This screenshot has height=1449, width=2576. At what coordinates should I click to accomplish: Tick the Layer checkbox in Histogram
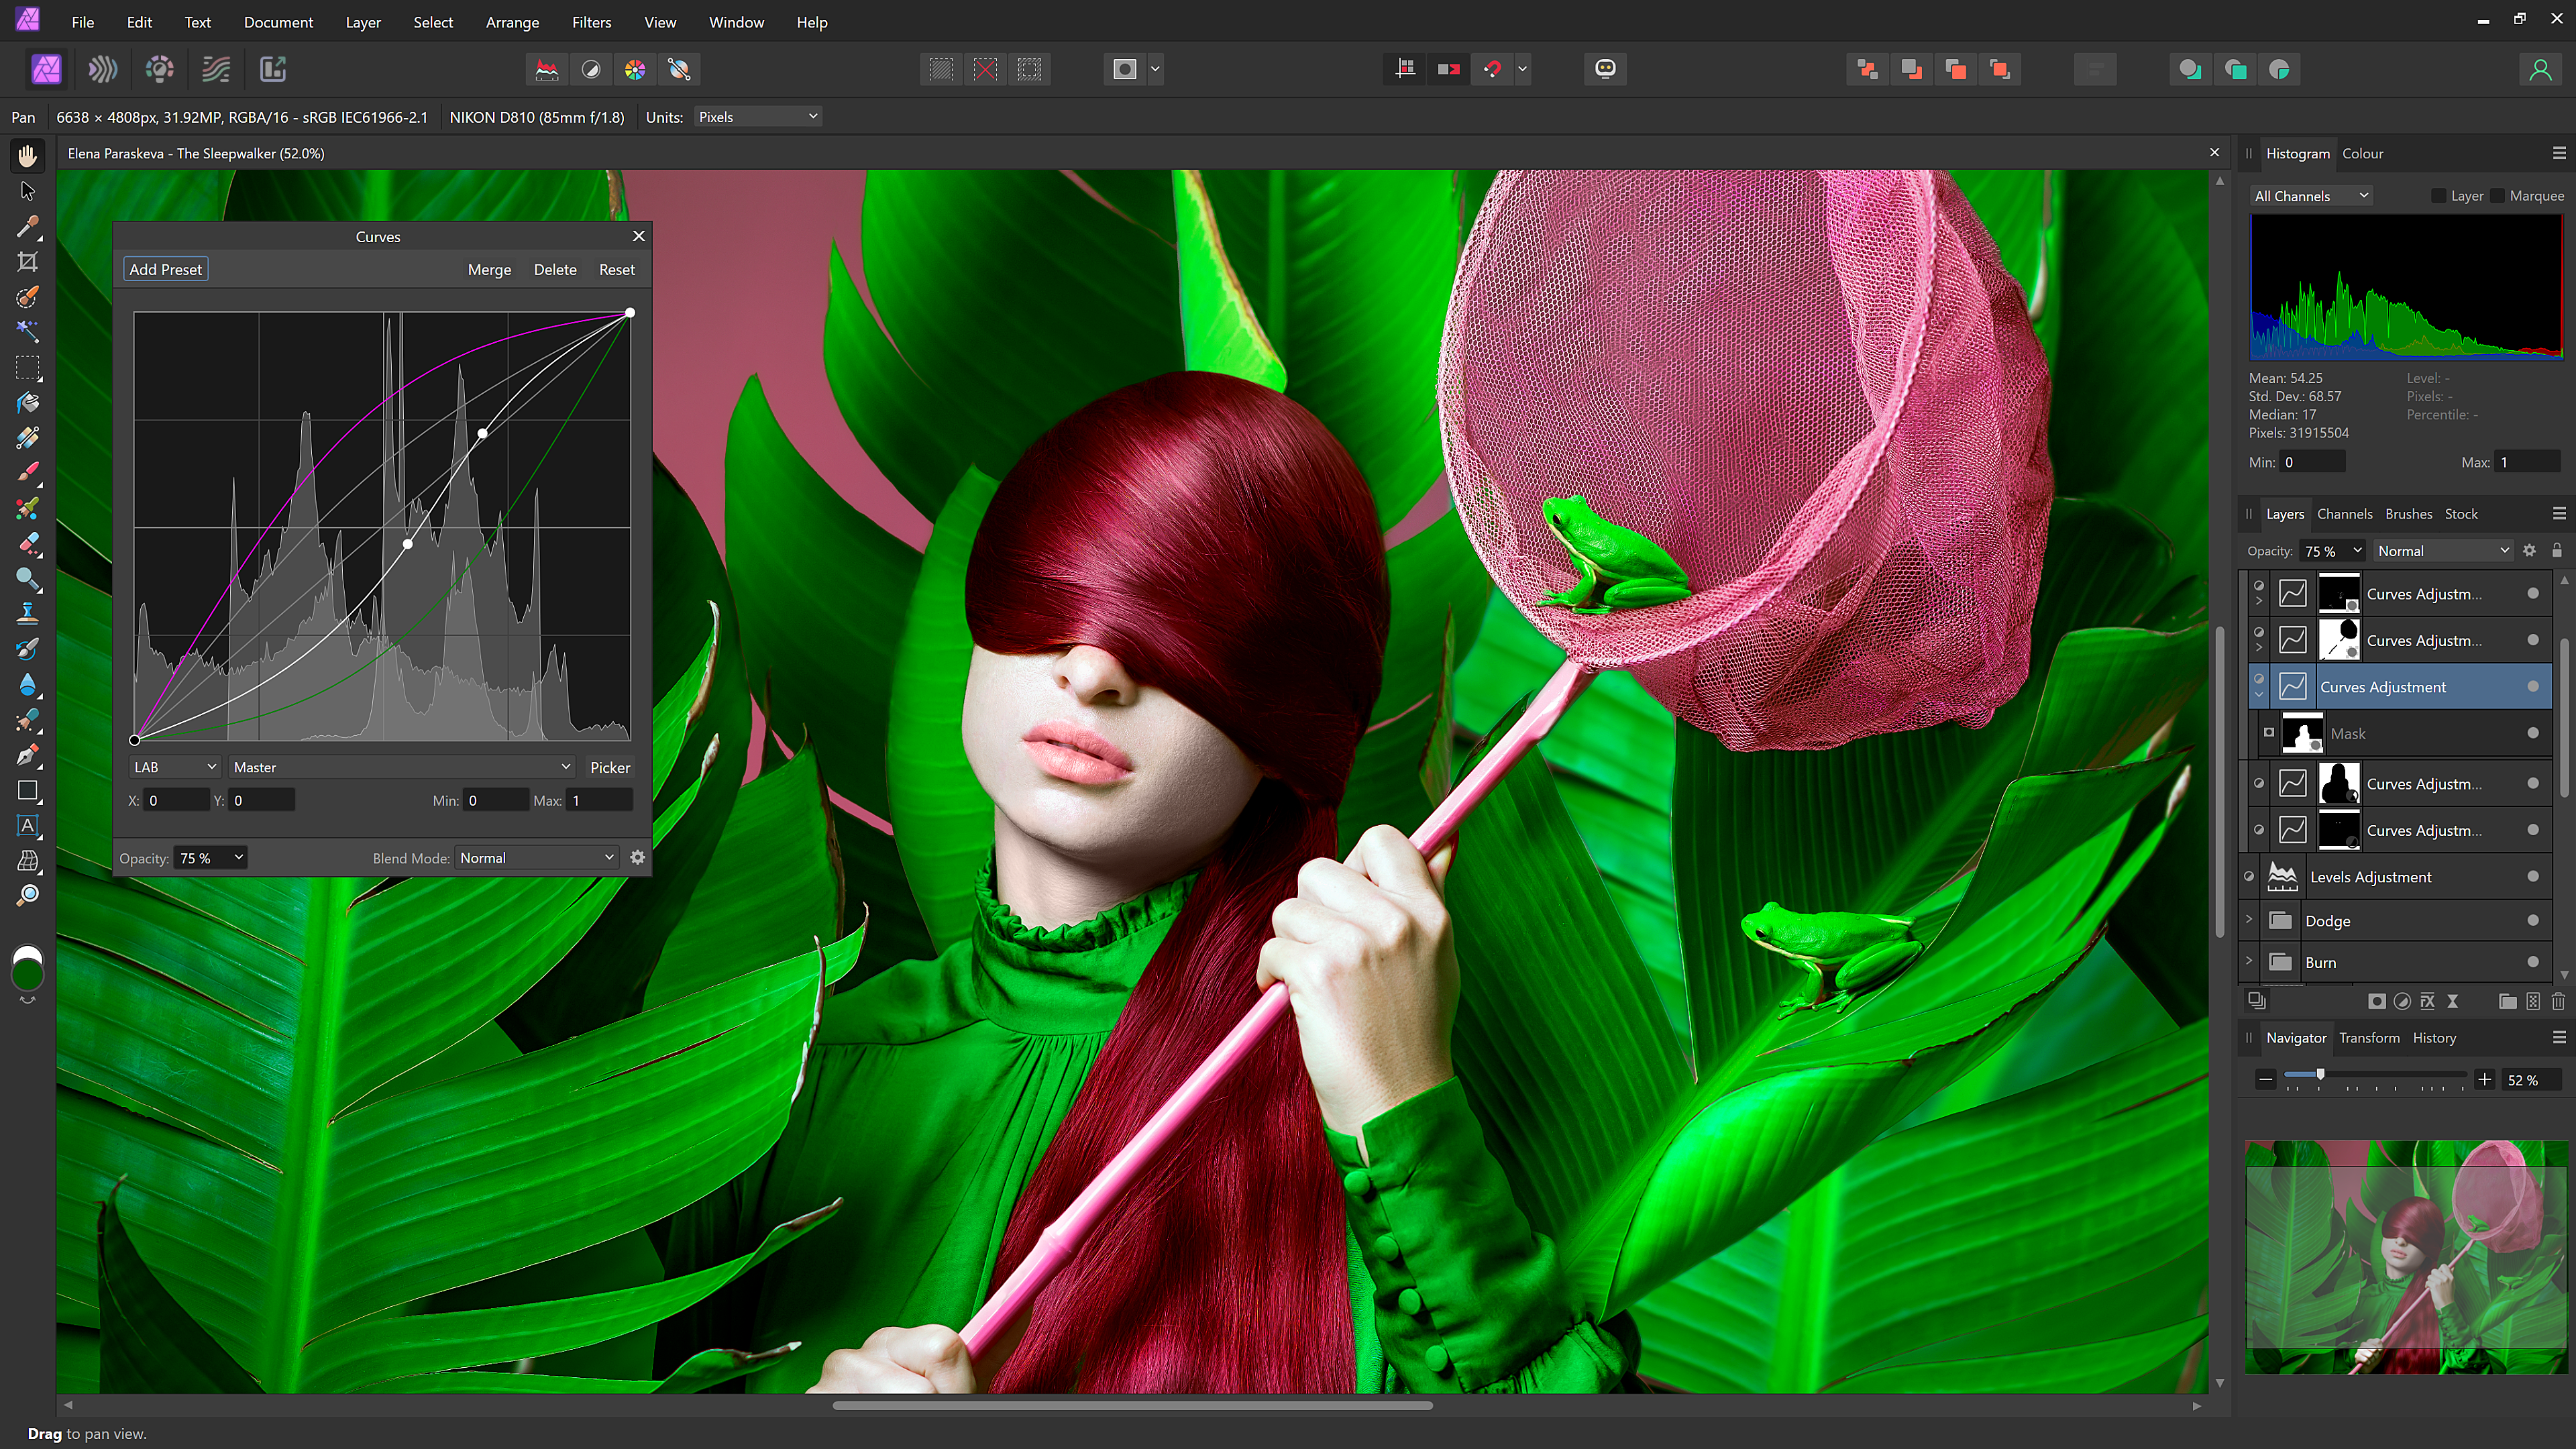point(2438,196)
